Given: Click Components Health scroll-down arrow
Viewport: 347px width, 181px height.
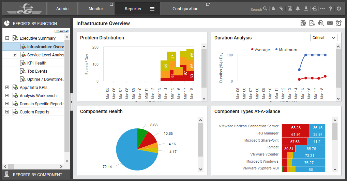Looking at the screenshot, I should [200, 169].
